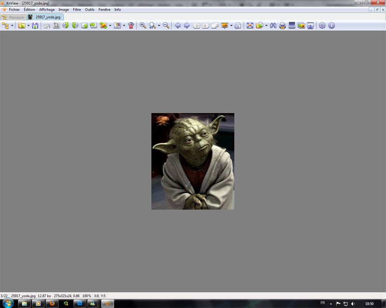Expand Adjust colors dropdown arrow
Screen dimensions: 386x308
[x=124, y=26]
